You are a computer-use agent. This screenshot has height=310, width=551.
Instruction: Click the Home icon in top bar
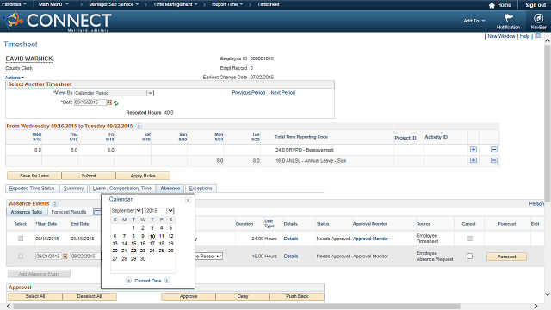pyautogui.click(x=492, y=5)
